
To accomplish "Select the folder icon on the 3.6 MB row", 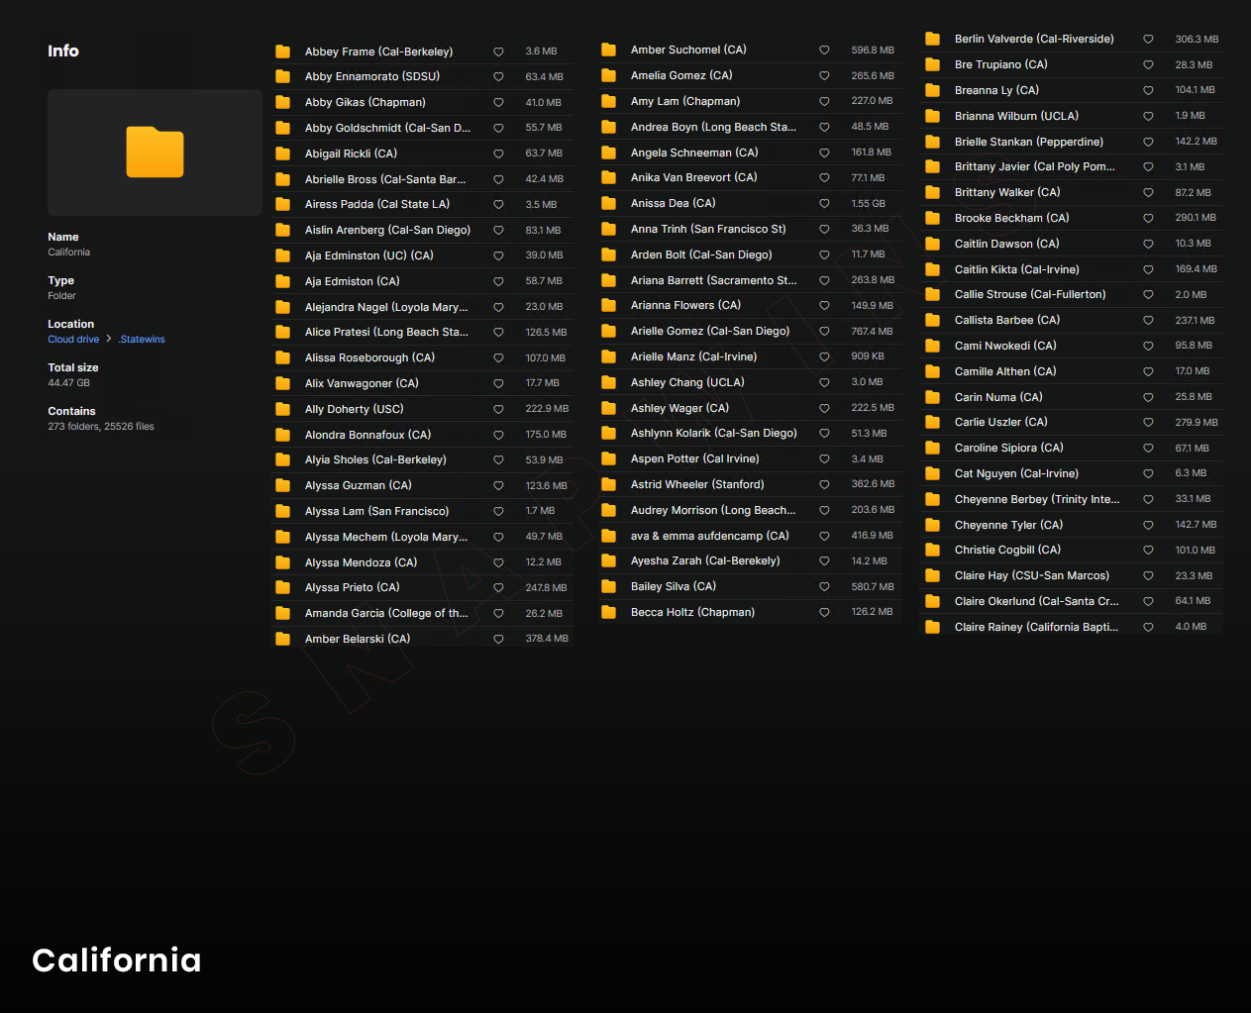I will click(x=283, y=51).
